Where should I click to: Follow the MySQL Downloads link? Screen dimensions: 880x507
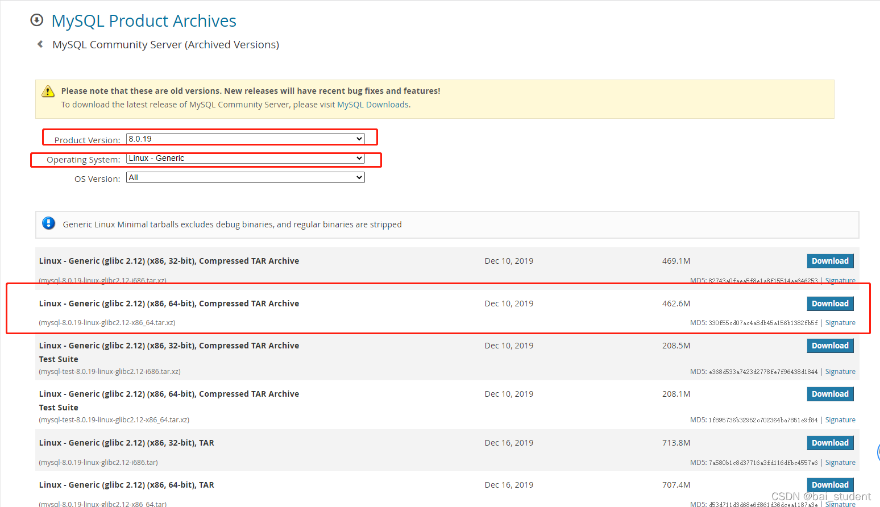click(373, 105)
